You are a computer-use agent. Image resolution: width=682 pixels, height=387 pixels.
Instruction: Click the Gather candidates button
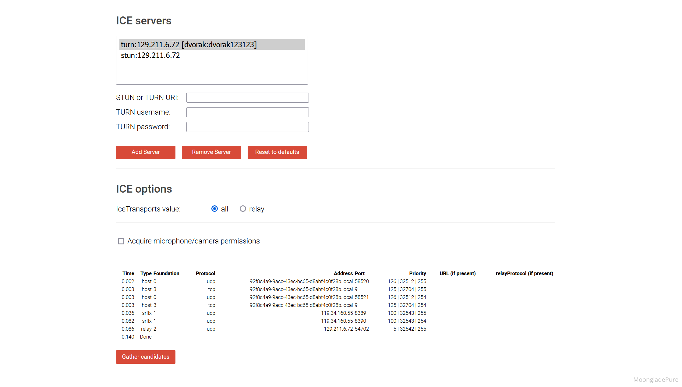(146, 357)
